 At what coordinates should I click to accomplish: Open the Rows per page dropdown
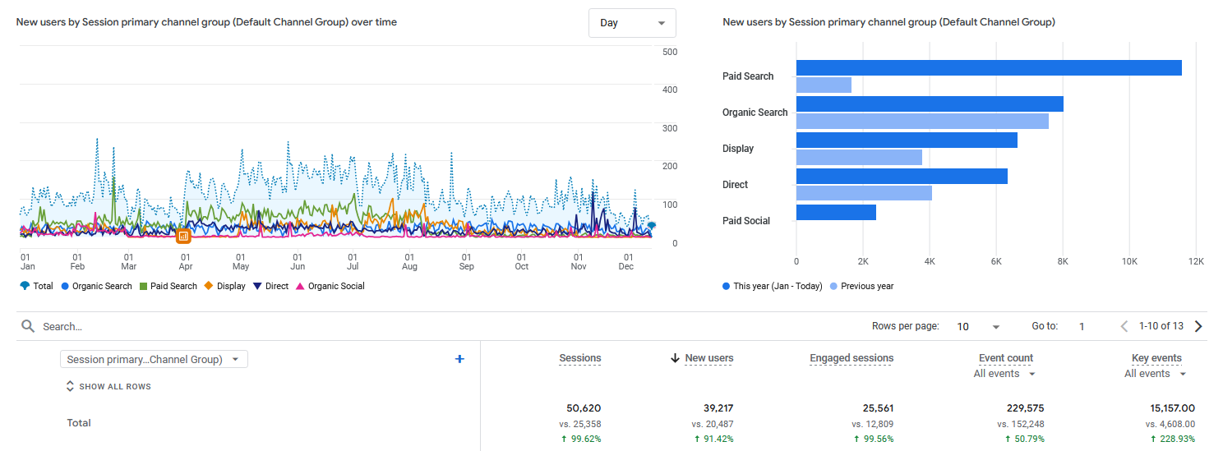[x=978, y=326]
